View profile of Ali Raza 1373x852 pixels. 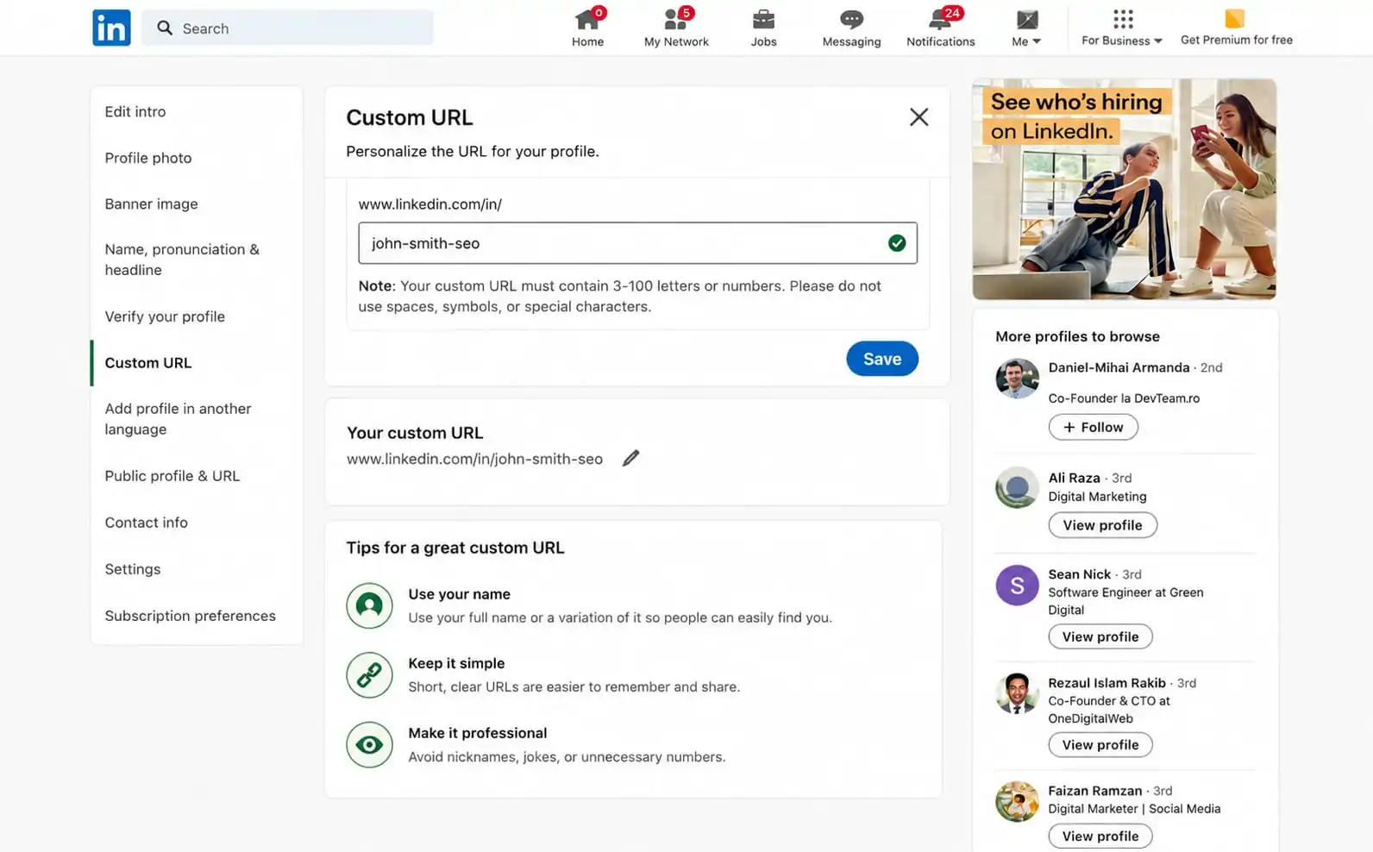point(1102,525)
